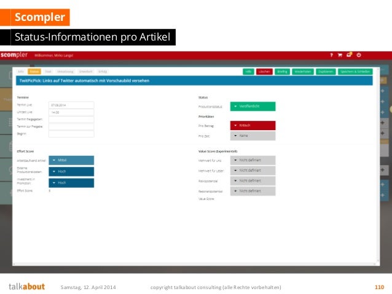Screen dimensions: 392x294
Task: Click the blue article title bar
Action: pos(194,80)
